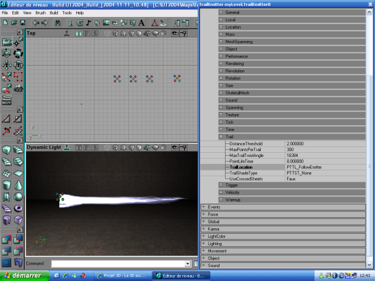Toggle the F view button in Top viewport
Screen dimensions: 375x281
(x=86, y=33)
